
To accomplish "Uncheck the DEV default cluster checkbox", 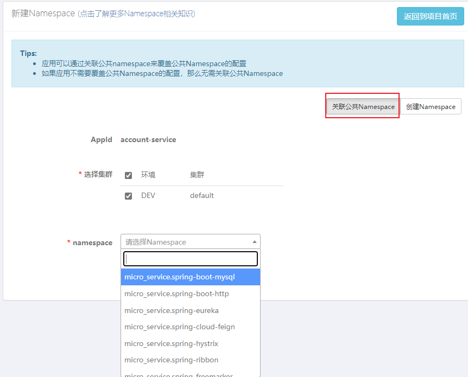I will pos(128,196).
